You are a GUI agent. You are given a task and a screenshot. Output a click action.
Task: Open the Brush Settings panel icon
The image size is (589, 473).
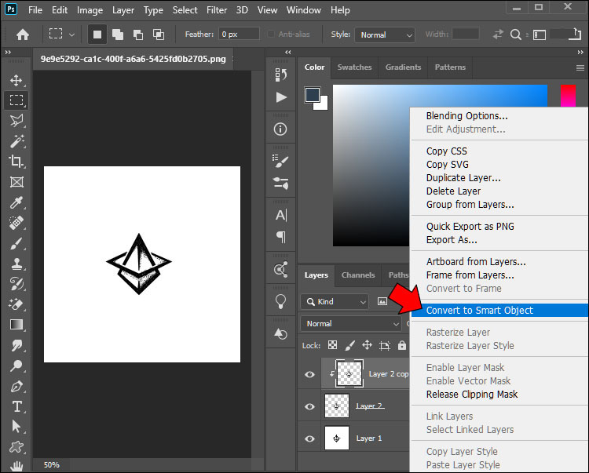coord(280,161)
